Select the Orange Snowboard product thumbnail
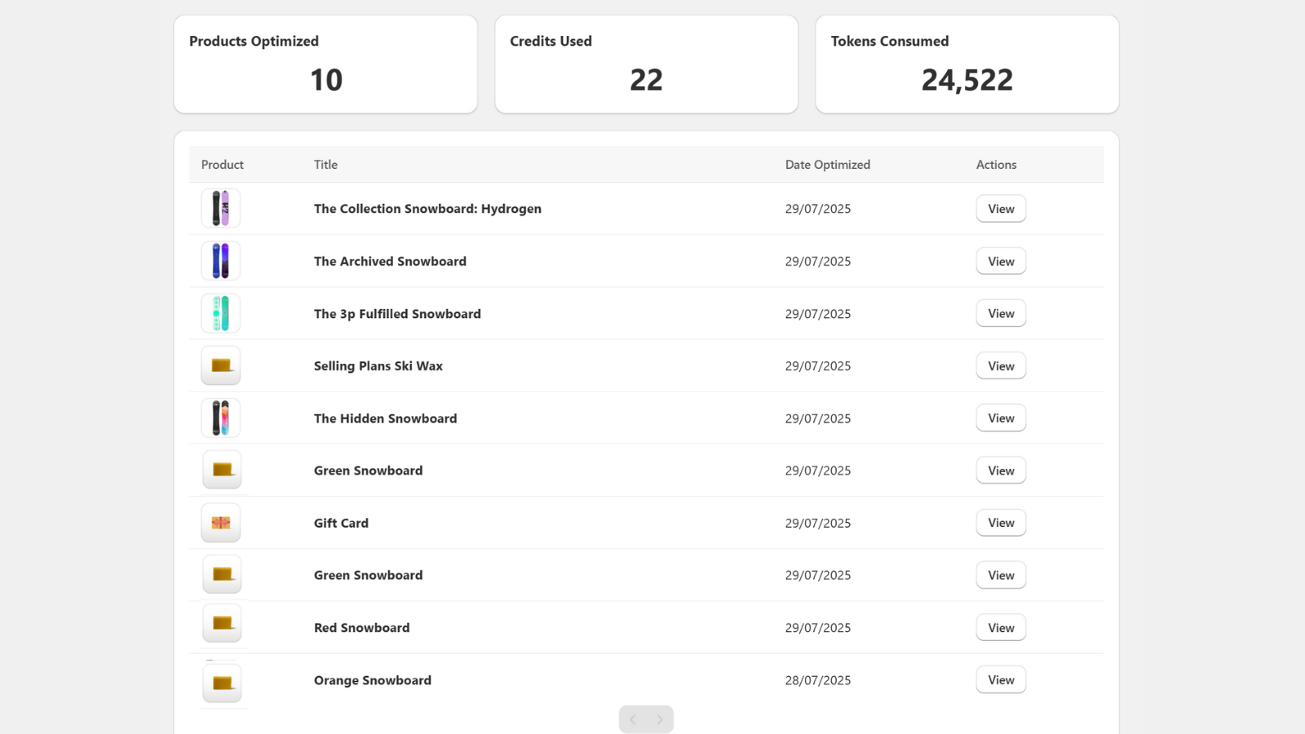Viewport: 1305px width, 734px height. pyautogui.click(x=222, y=683)
